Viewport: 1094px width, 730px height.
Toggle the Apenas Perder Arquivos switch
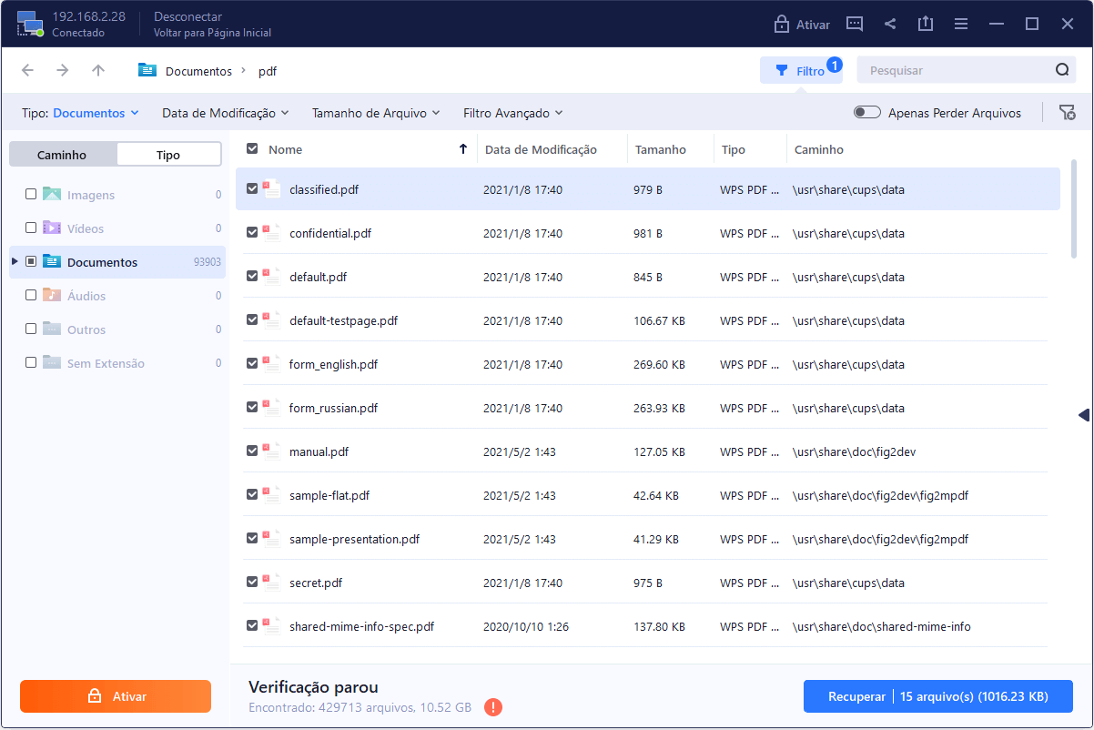pyautogui.click(x=867, y=113)
